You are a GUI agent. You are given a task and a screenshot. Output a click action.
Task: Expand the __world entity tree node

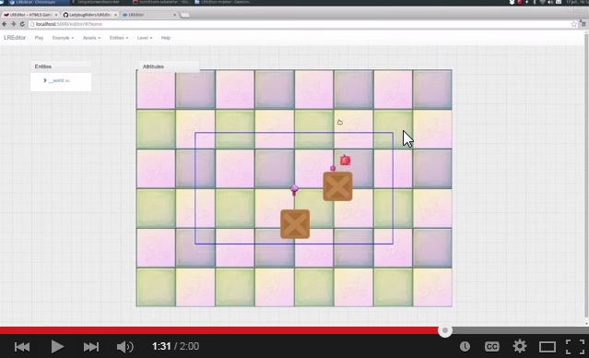44,80
